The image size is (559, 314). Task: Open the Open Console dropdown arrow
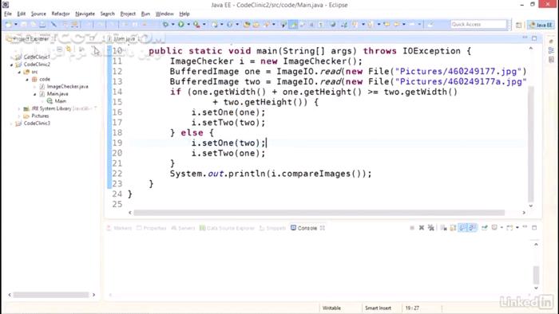coord(517,228)
